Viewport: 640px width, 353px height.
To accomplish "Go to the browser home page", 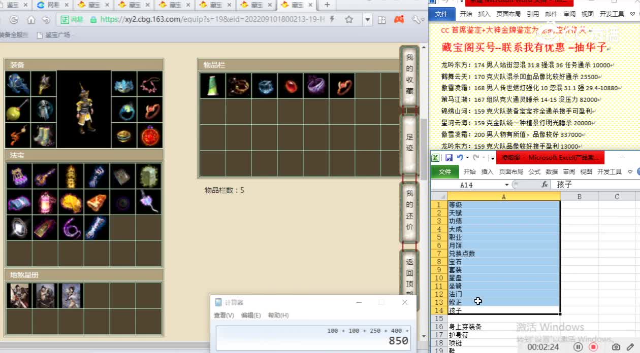I will [30, 20].
